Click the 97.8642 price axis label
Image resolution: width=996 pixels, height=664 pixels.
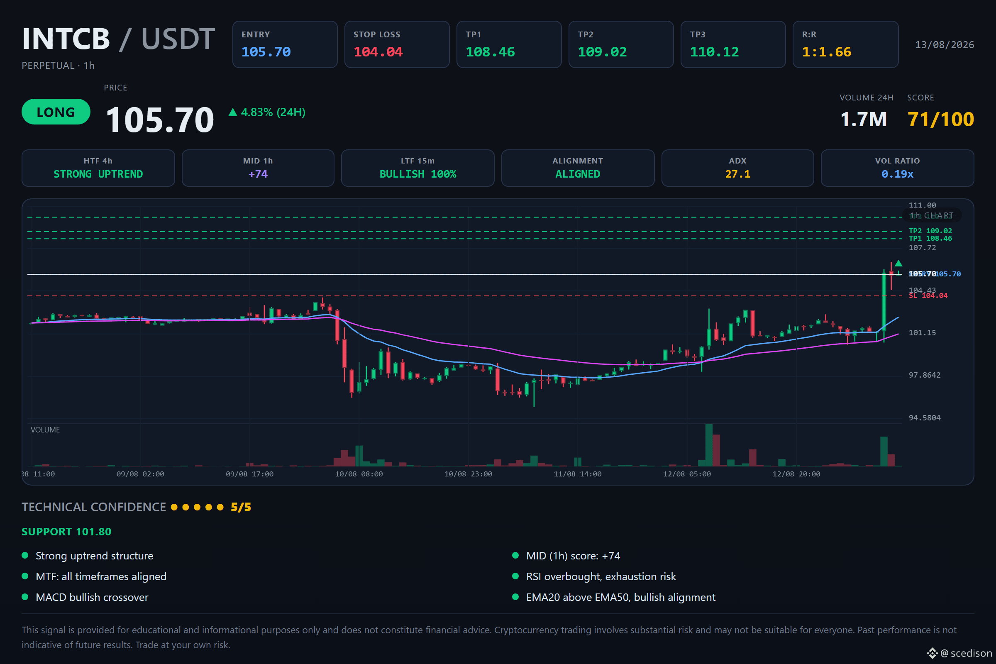pos(925,375)
